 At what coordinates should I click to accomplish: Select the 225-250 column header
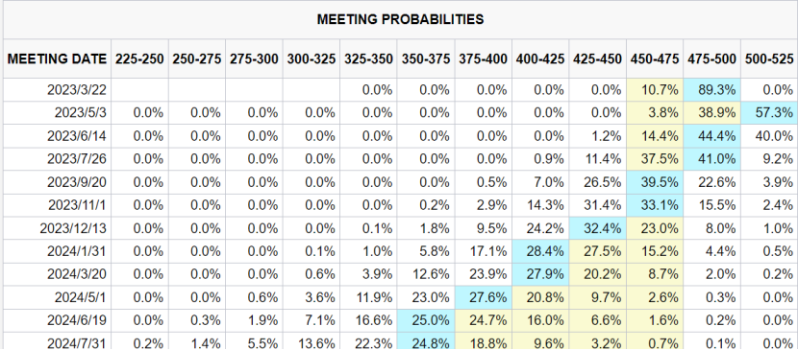pos(139,58)
